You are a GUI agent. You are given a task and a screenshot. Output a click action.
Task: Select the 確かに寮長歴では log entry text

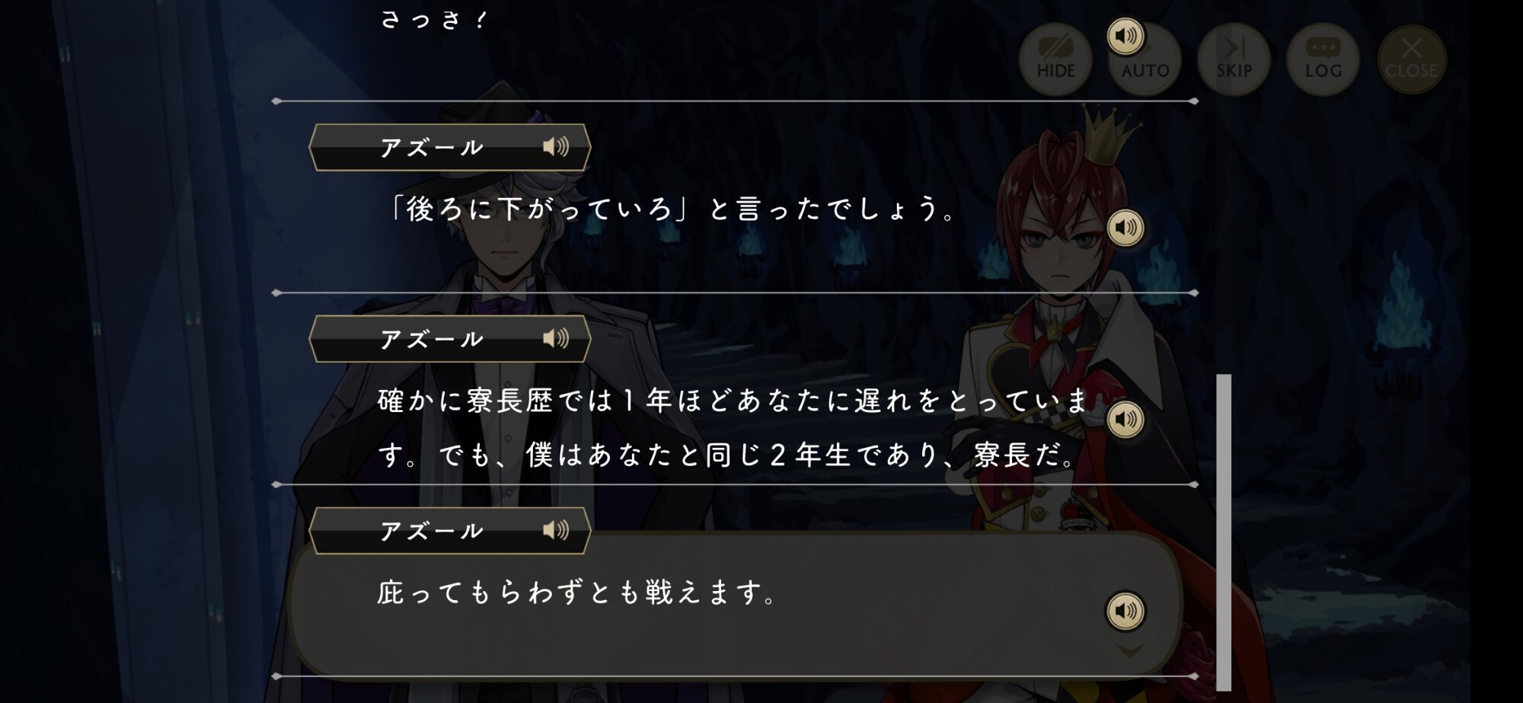tap(733, 427)
